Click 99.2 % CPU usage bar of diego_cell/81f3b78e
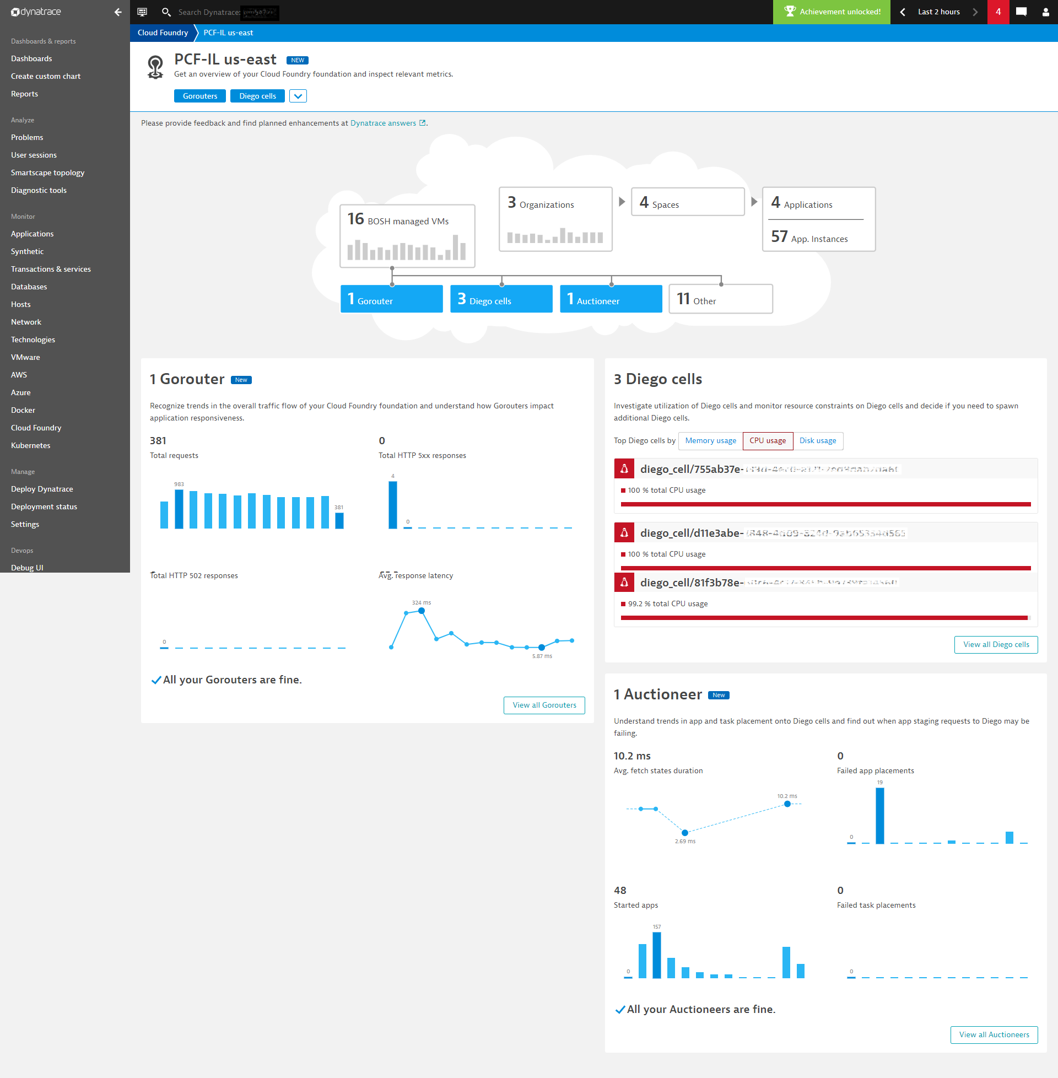This screenshot has height=1078, width=1058. [x=825, y=618]
